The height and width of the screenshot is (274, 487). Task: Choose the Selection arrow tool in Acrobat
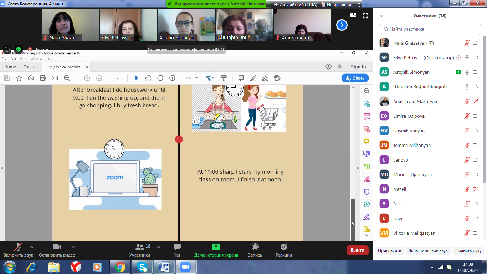point(136,78)
